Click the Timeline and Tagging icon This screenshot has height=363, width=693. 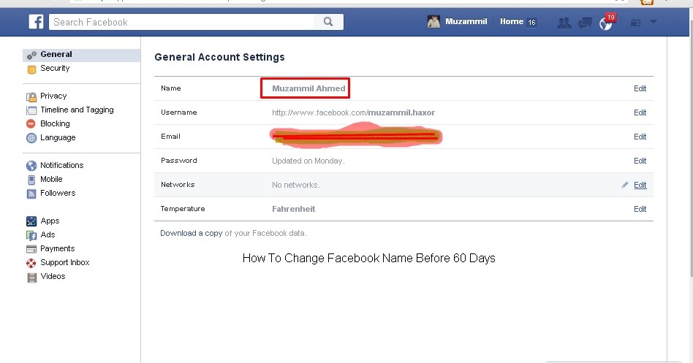31,110
